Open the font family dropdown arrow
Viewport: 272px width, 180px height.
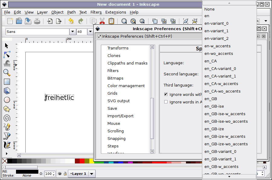pyautogui.click(x=73, y=32)
